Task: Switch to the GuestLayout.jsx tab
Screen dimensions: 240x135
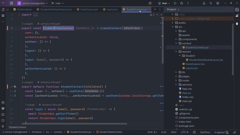Action: 87,9
